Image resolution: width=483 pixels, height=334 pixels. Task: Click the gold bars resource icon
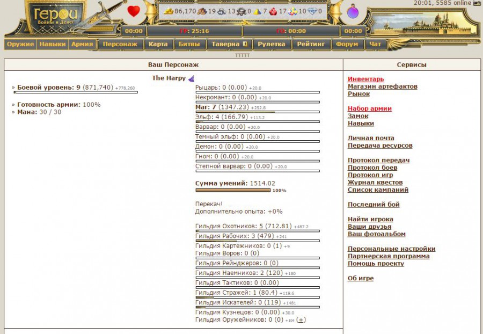[169, 11]
